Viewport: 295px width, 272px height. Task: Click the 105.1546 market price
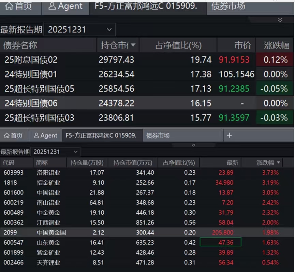click(x=237, y=74)
